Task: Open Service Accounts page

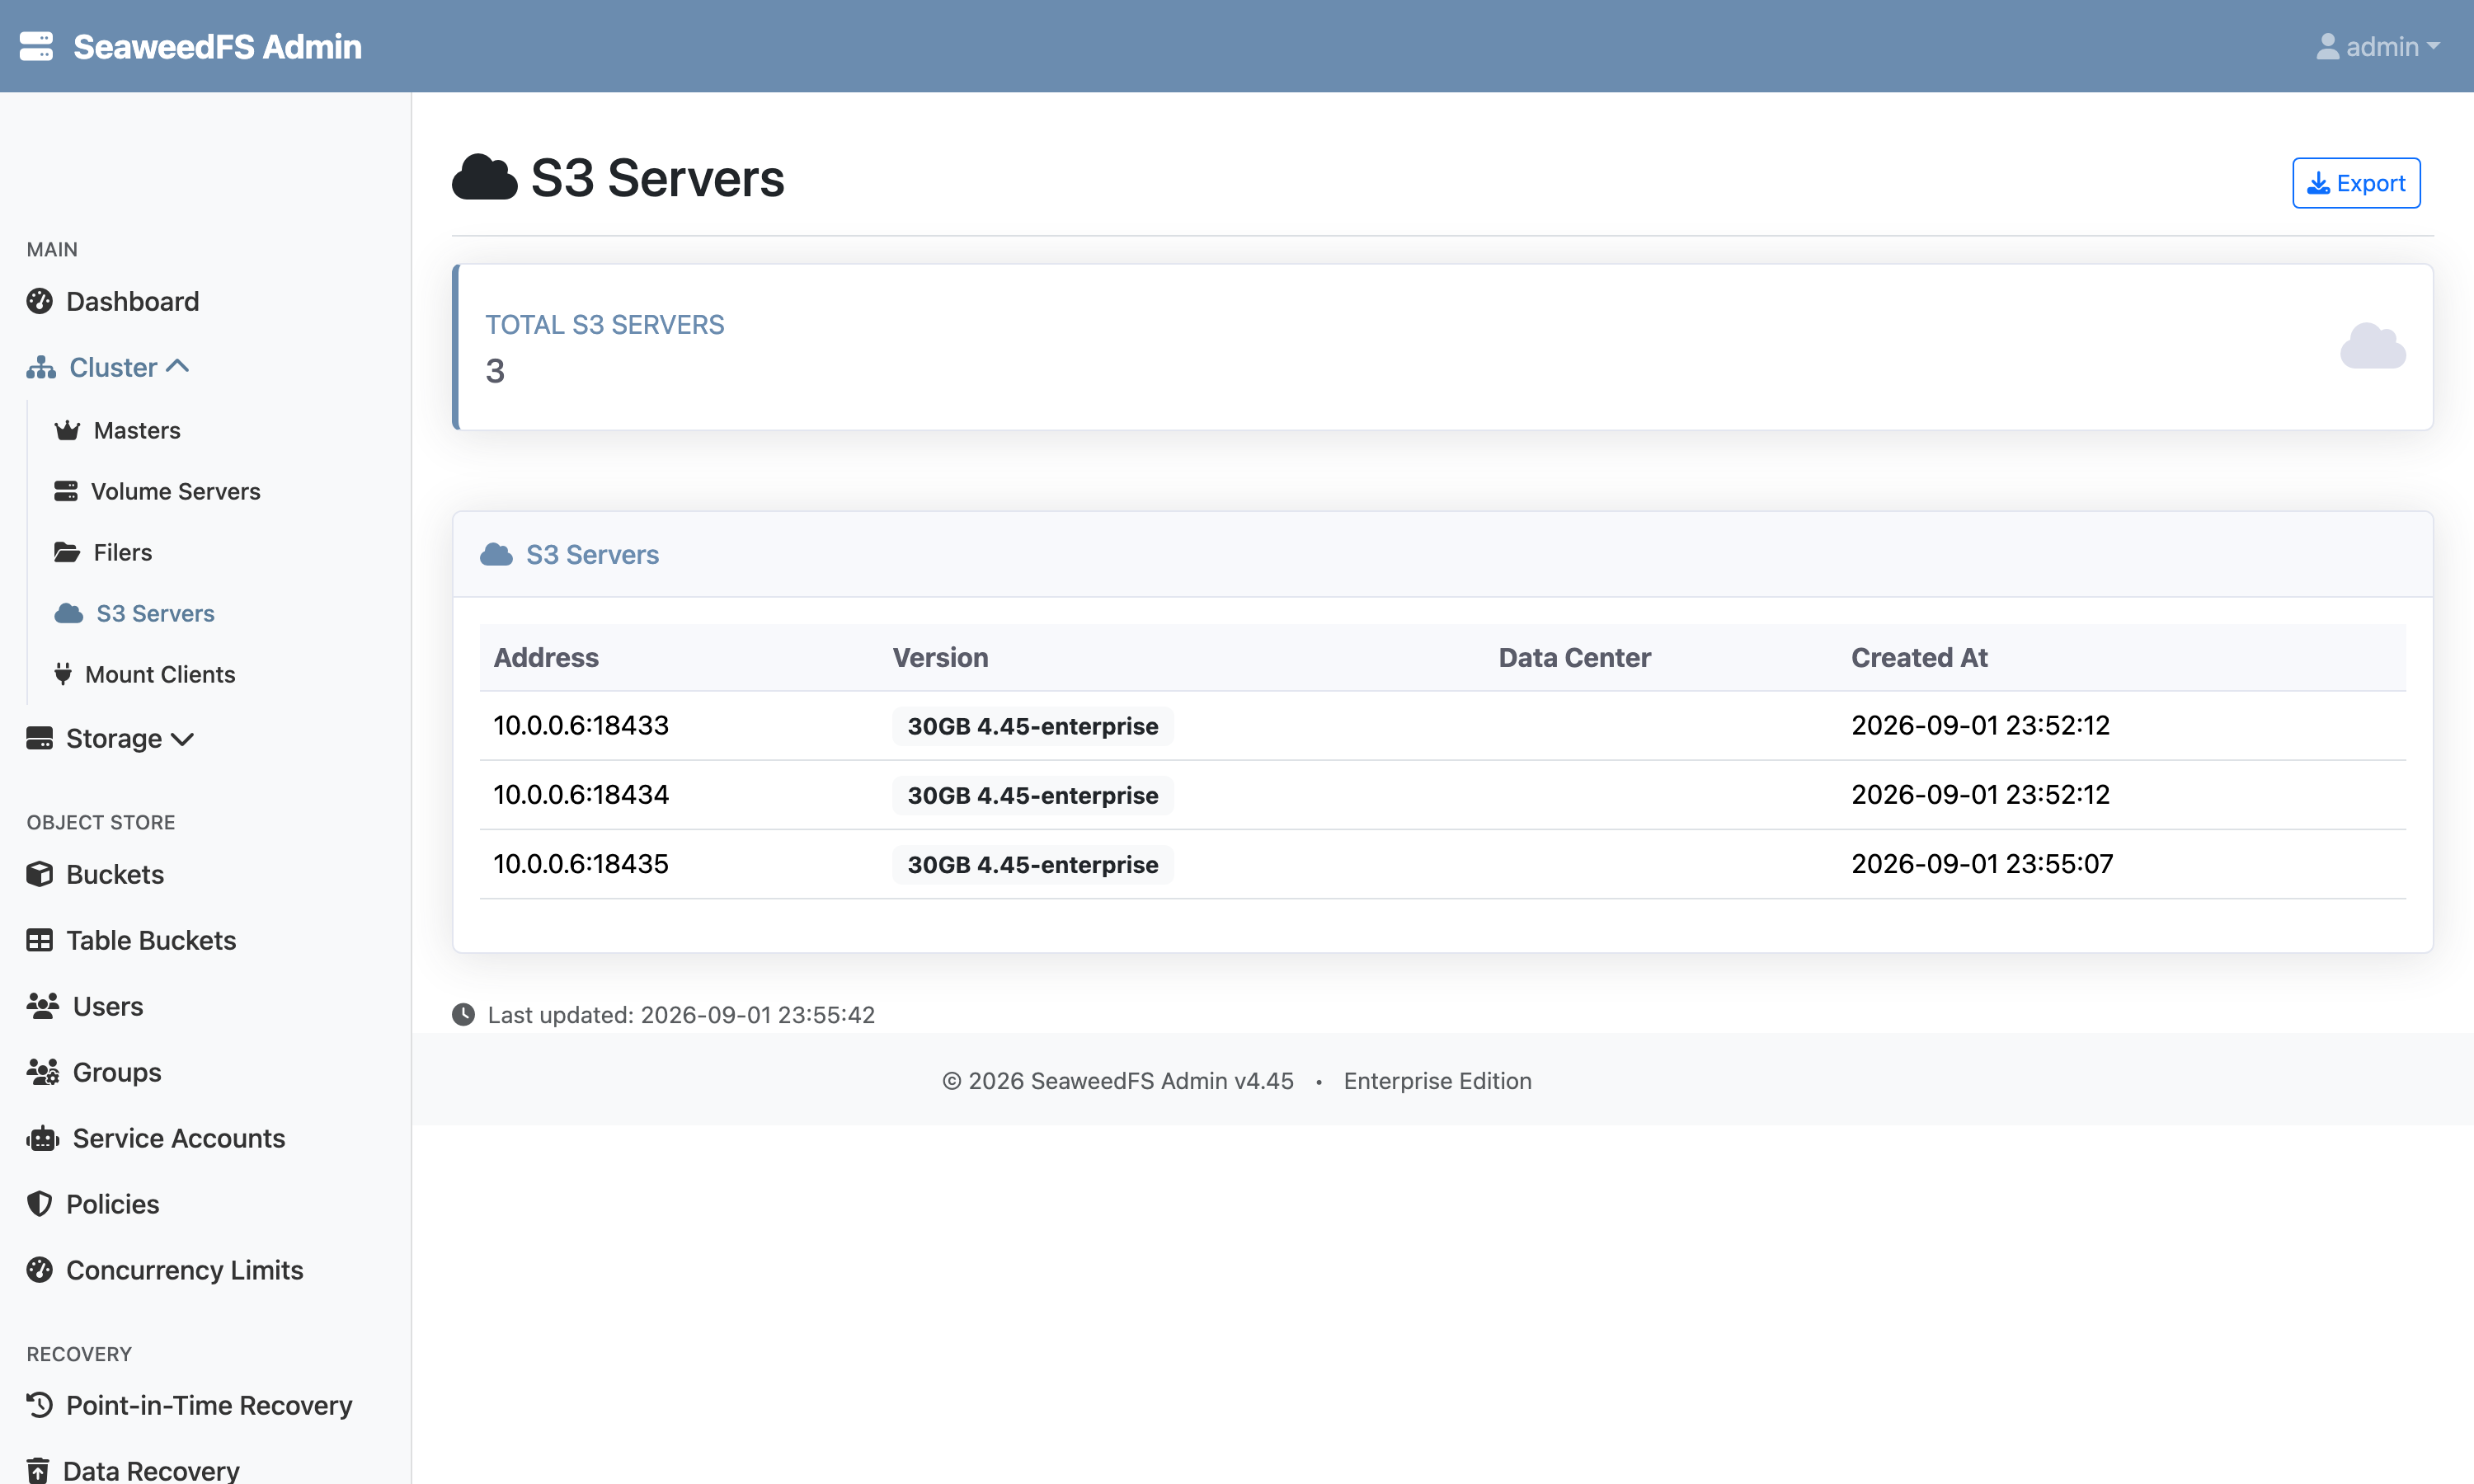Action: [x=179, y=1138]
